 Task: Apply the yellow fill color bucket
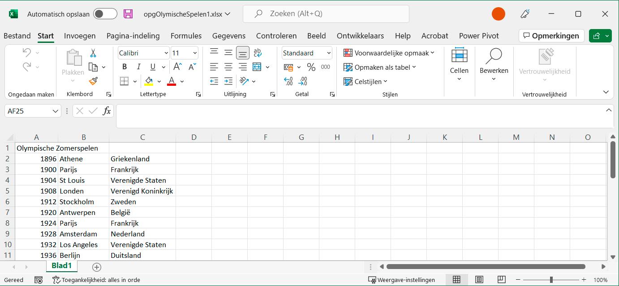[x=149, y=81]
